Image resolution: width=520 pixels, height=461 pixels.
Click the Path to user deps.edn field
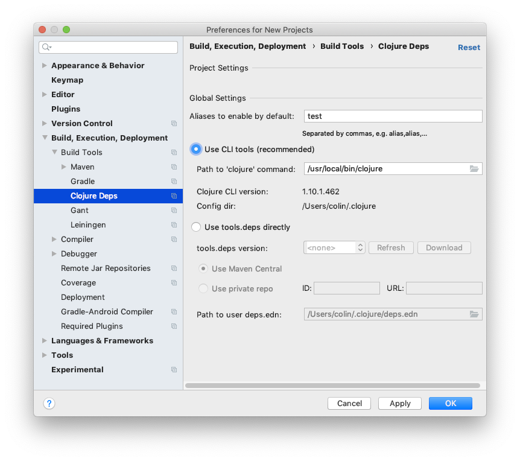click(x=393, y=314)
